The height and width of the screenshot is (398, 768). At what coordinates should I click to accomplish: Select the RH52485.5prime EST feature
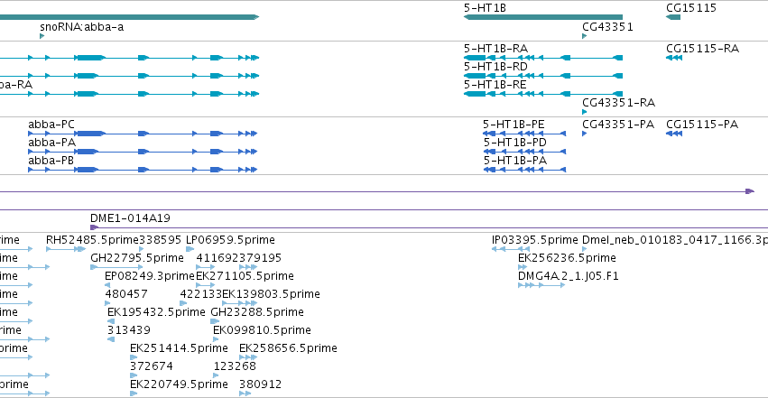66,249
